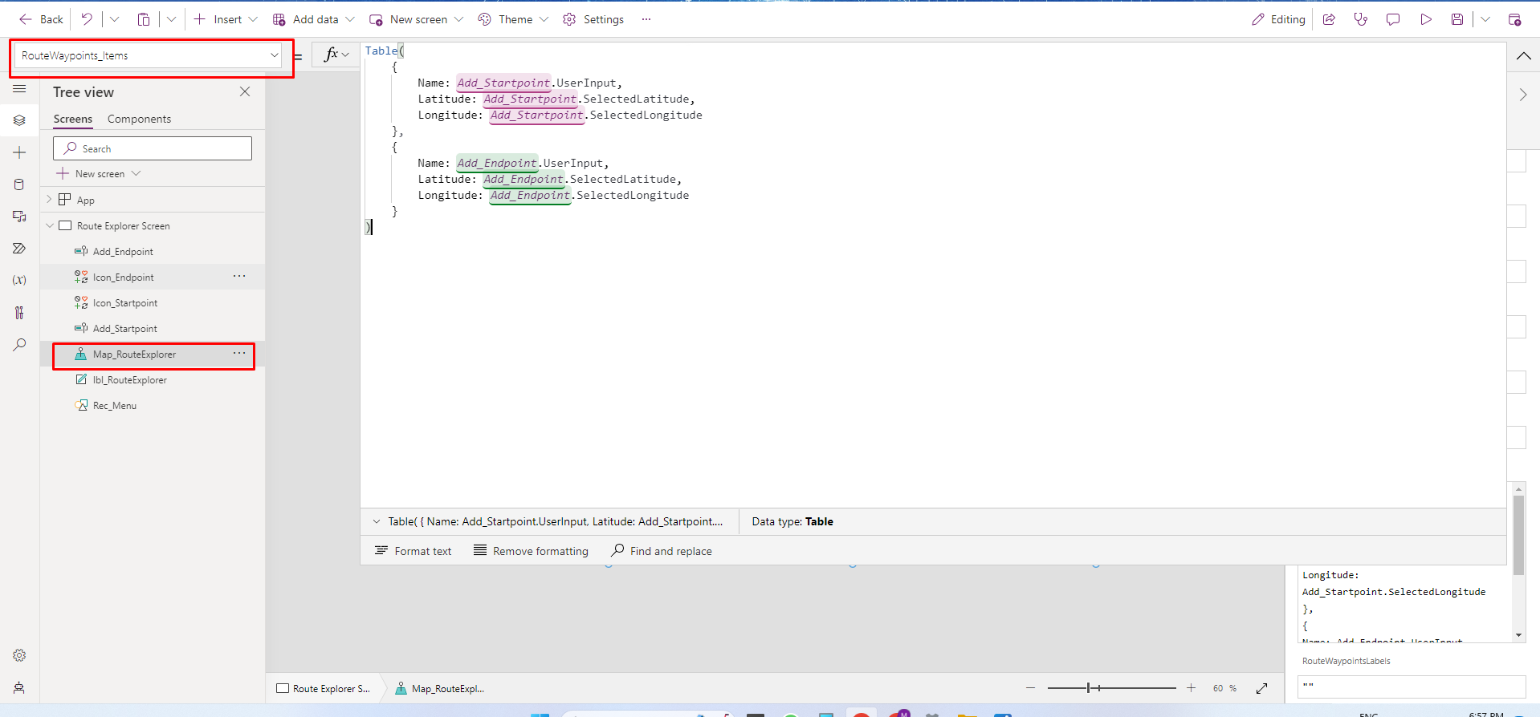
Task: Click the Publish icon at far right
Action: pos(1514,19)
